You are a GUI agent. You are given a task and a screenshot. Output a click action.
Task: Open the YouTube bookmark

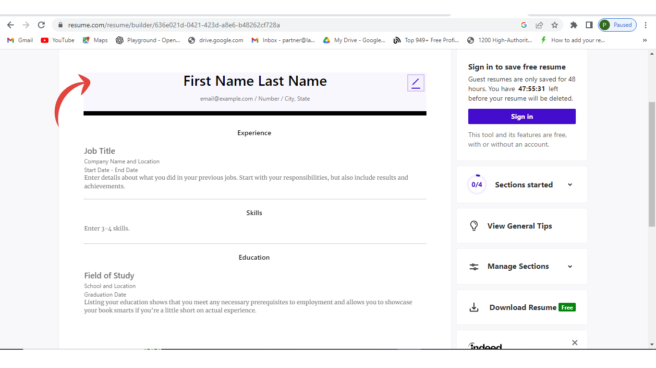coord(58,40)
